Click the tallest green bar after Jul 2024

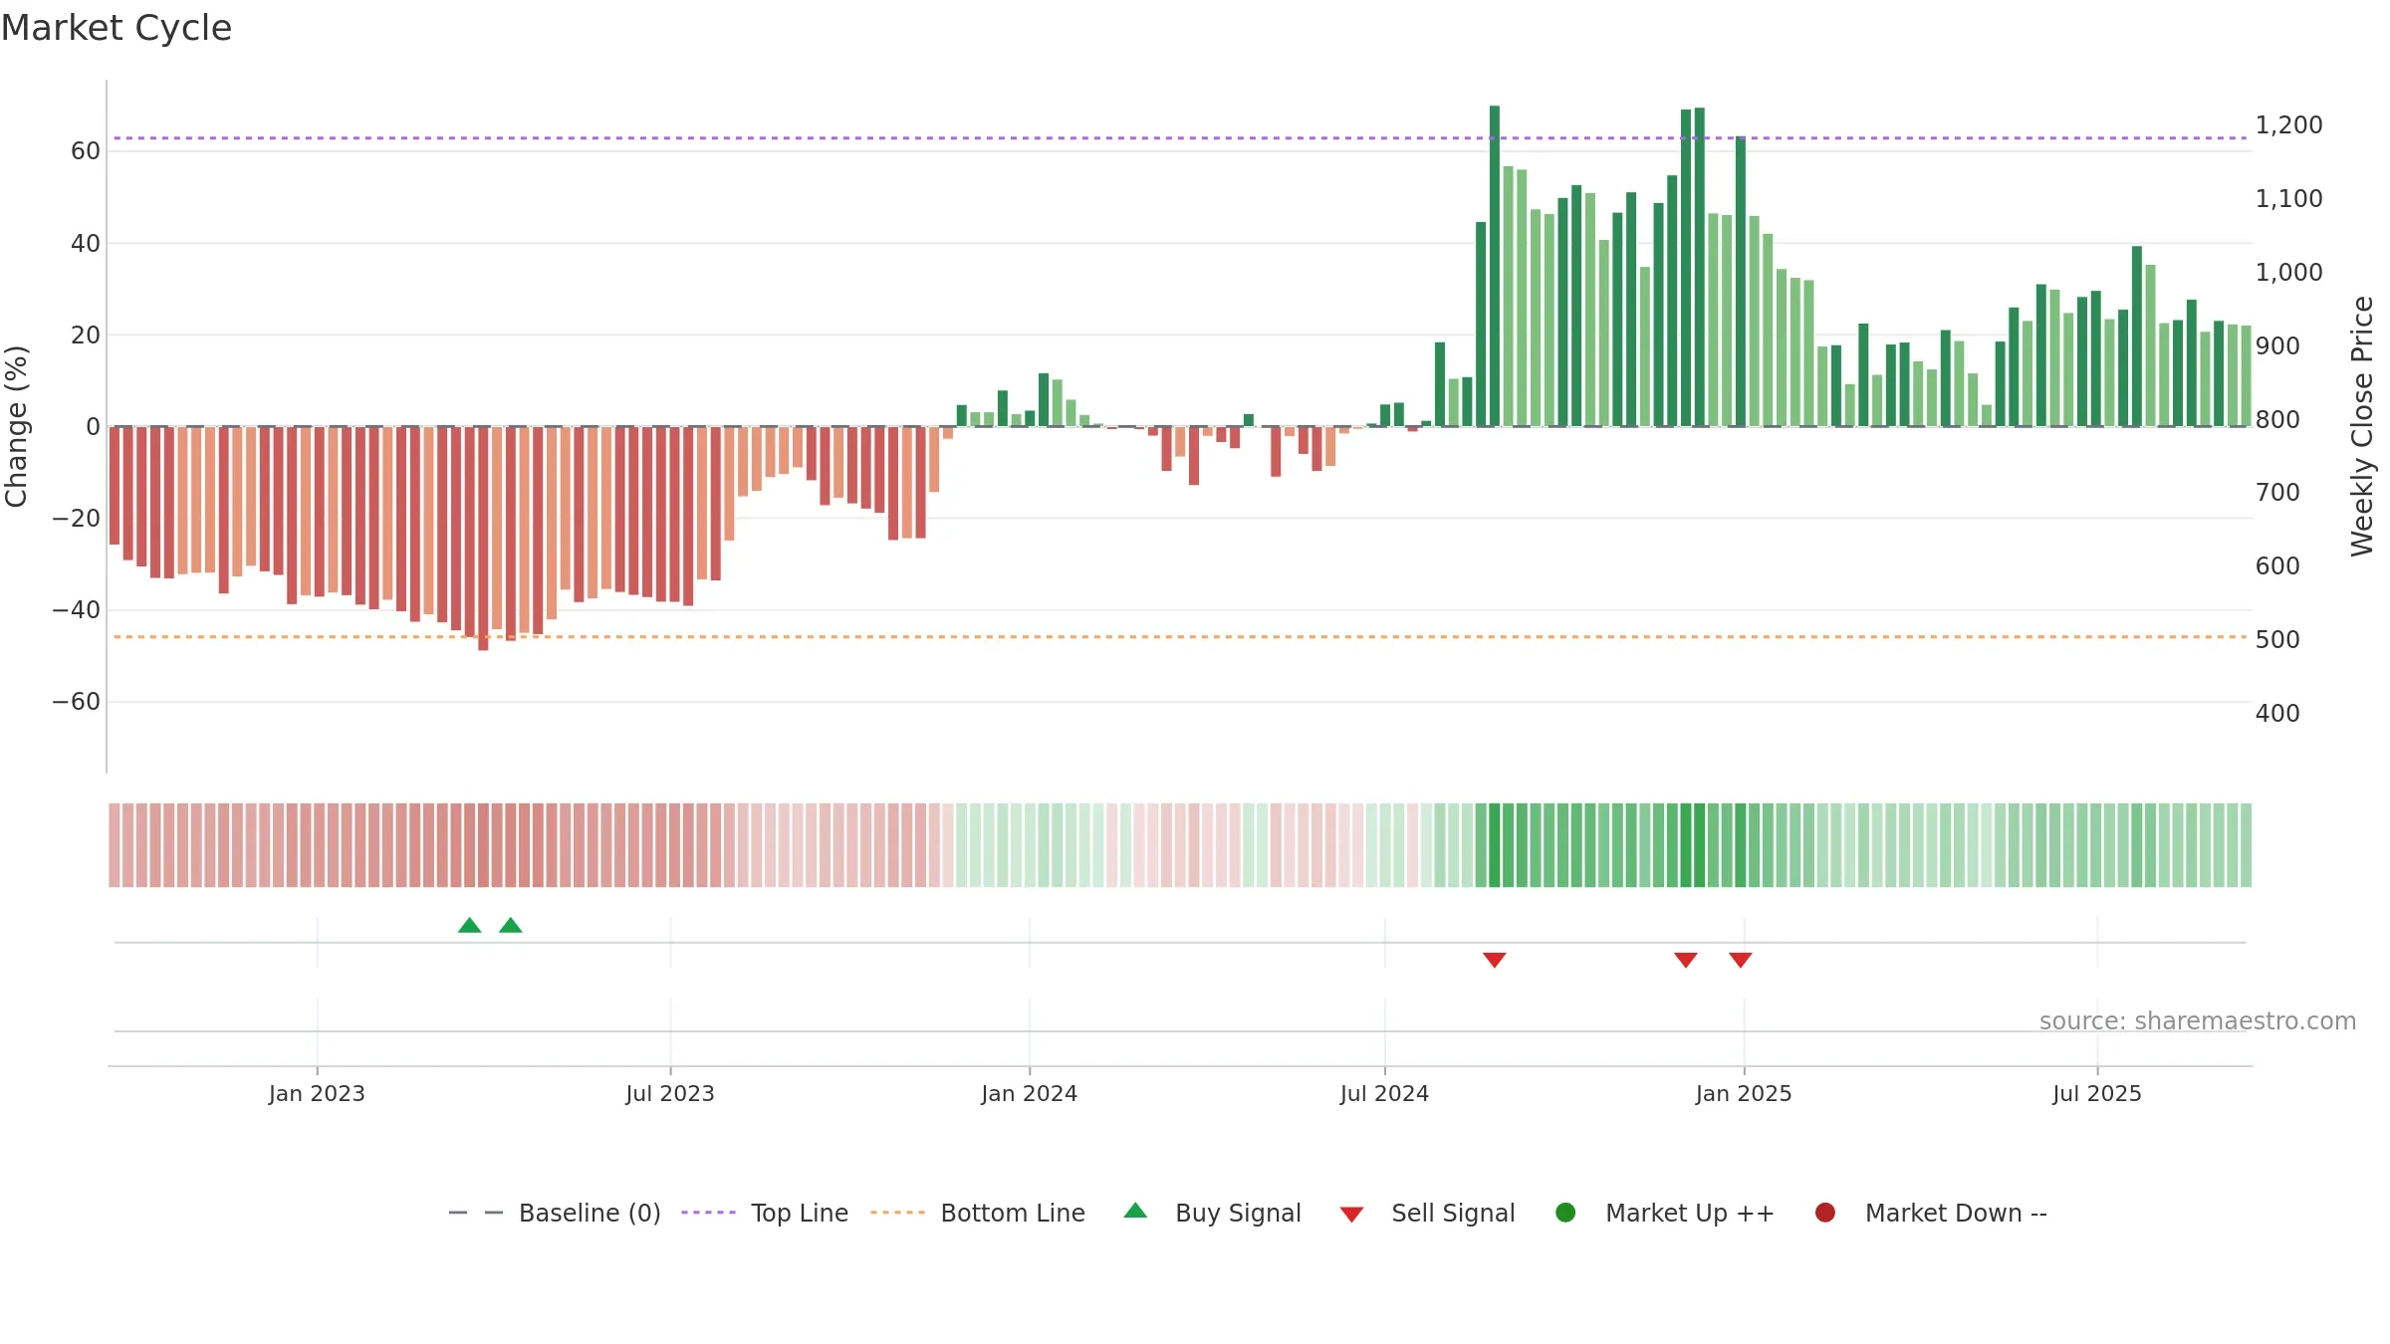[x=1494, y=266]
